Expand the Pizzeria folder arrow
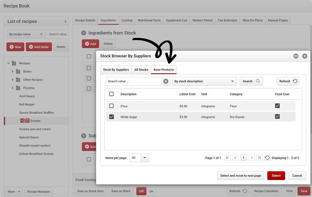This screenshot has width=312, height=197. (12, 88)
